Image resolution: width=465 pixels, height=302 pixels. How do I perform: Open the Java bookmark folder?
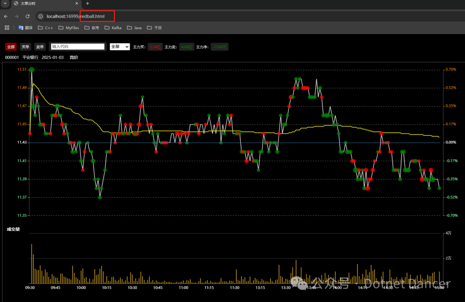pyautogui.click(x=134, y=28)
